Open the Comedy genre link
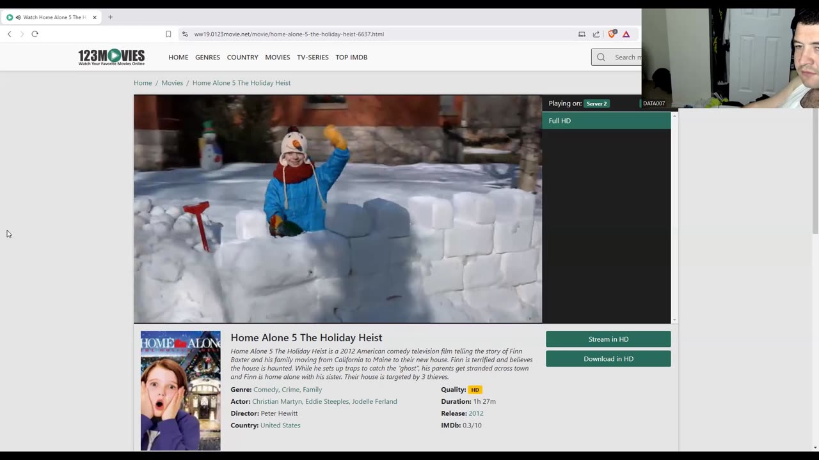Screen dimensions: 819x460 pos(266,389)
